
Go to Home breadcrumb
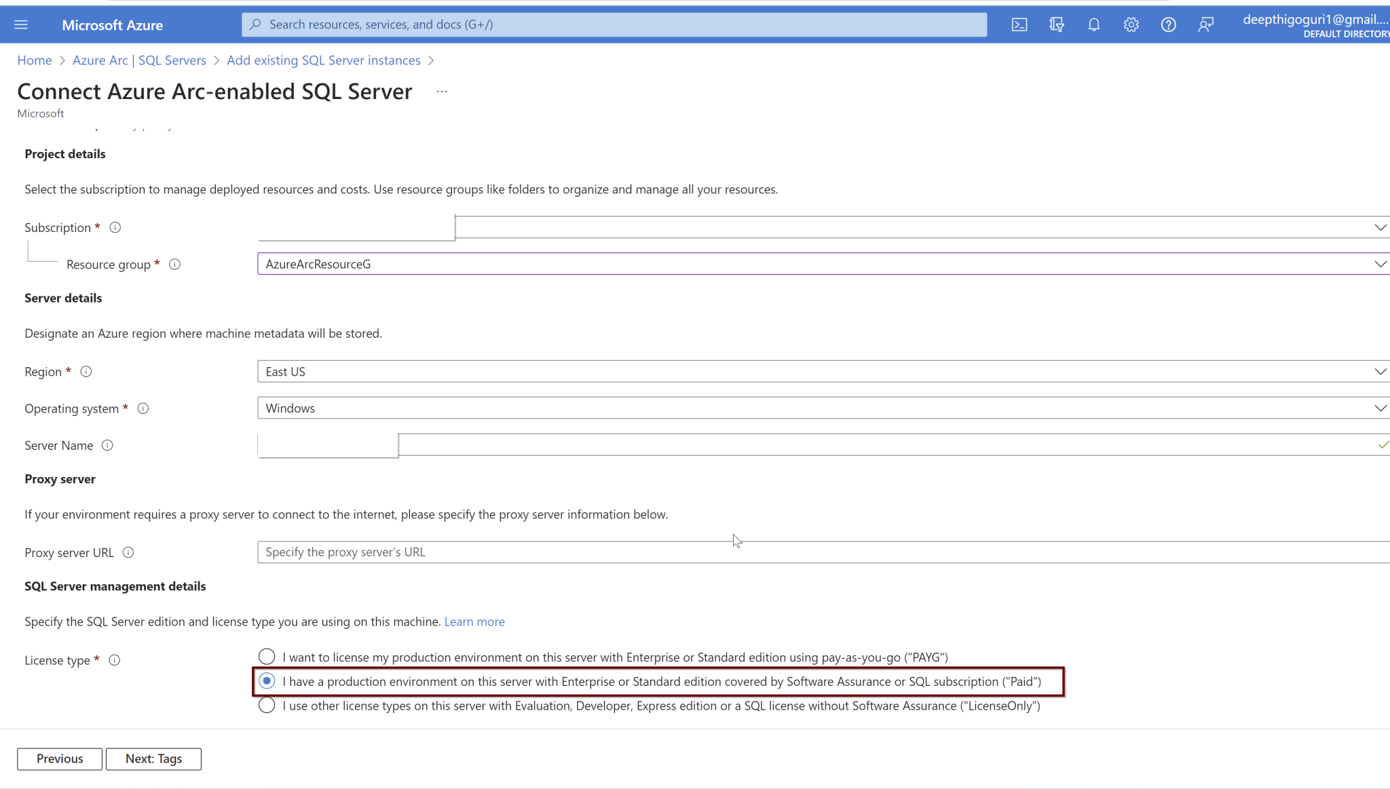[x=35, y=60]
